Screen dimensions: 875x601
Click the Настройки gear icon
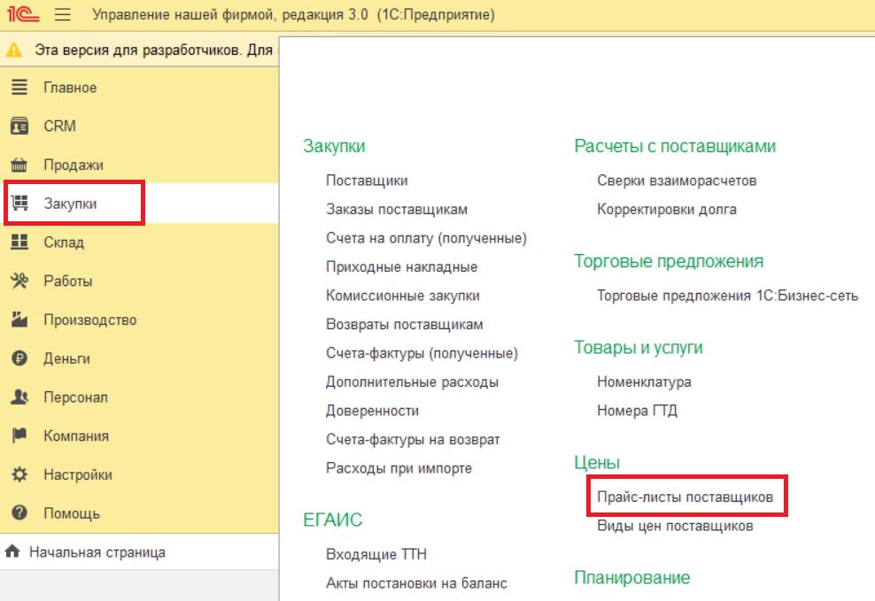[19, 474]
